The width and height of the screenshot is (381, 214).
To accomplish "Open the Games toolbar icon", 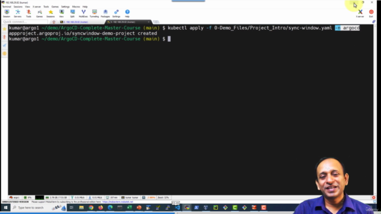I will tap(39, 13).
